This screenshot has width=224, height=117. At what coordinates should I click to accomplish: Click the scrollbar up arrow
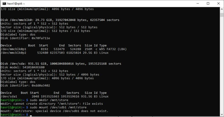click(222, 9)
